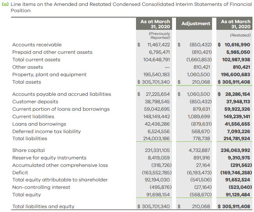Click the 'Non-controlling interest' row label

coord(41,187)
